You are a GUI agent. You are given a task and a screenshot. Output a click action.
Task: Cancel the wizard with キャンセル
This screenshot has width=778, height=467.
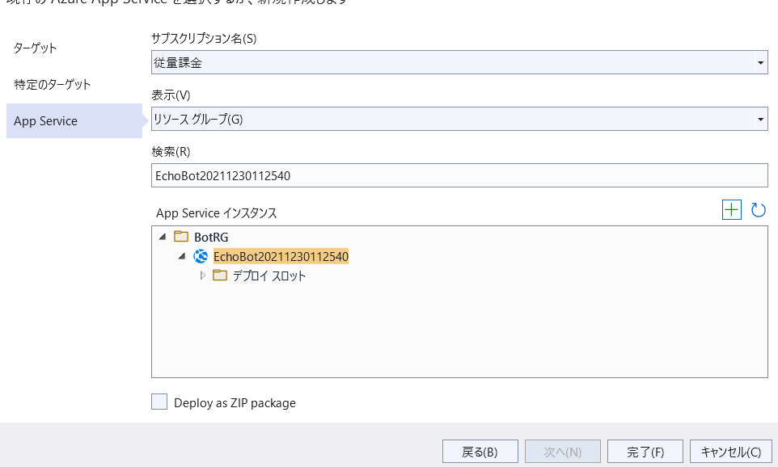[x=730, y=451]
